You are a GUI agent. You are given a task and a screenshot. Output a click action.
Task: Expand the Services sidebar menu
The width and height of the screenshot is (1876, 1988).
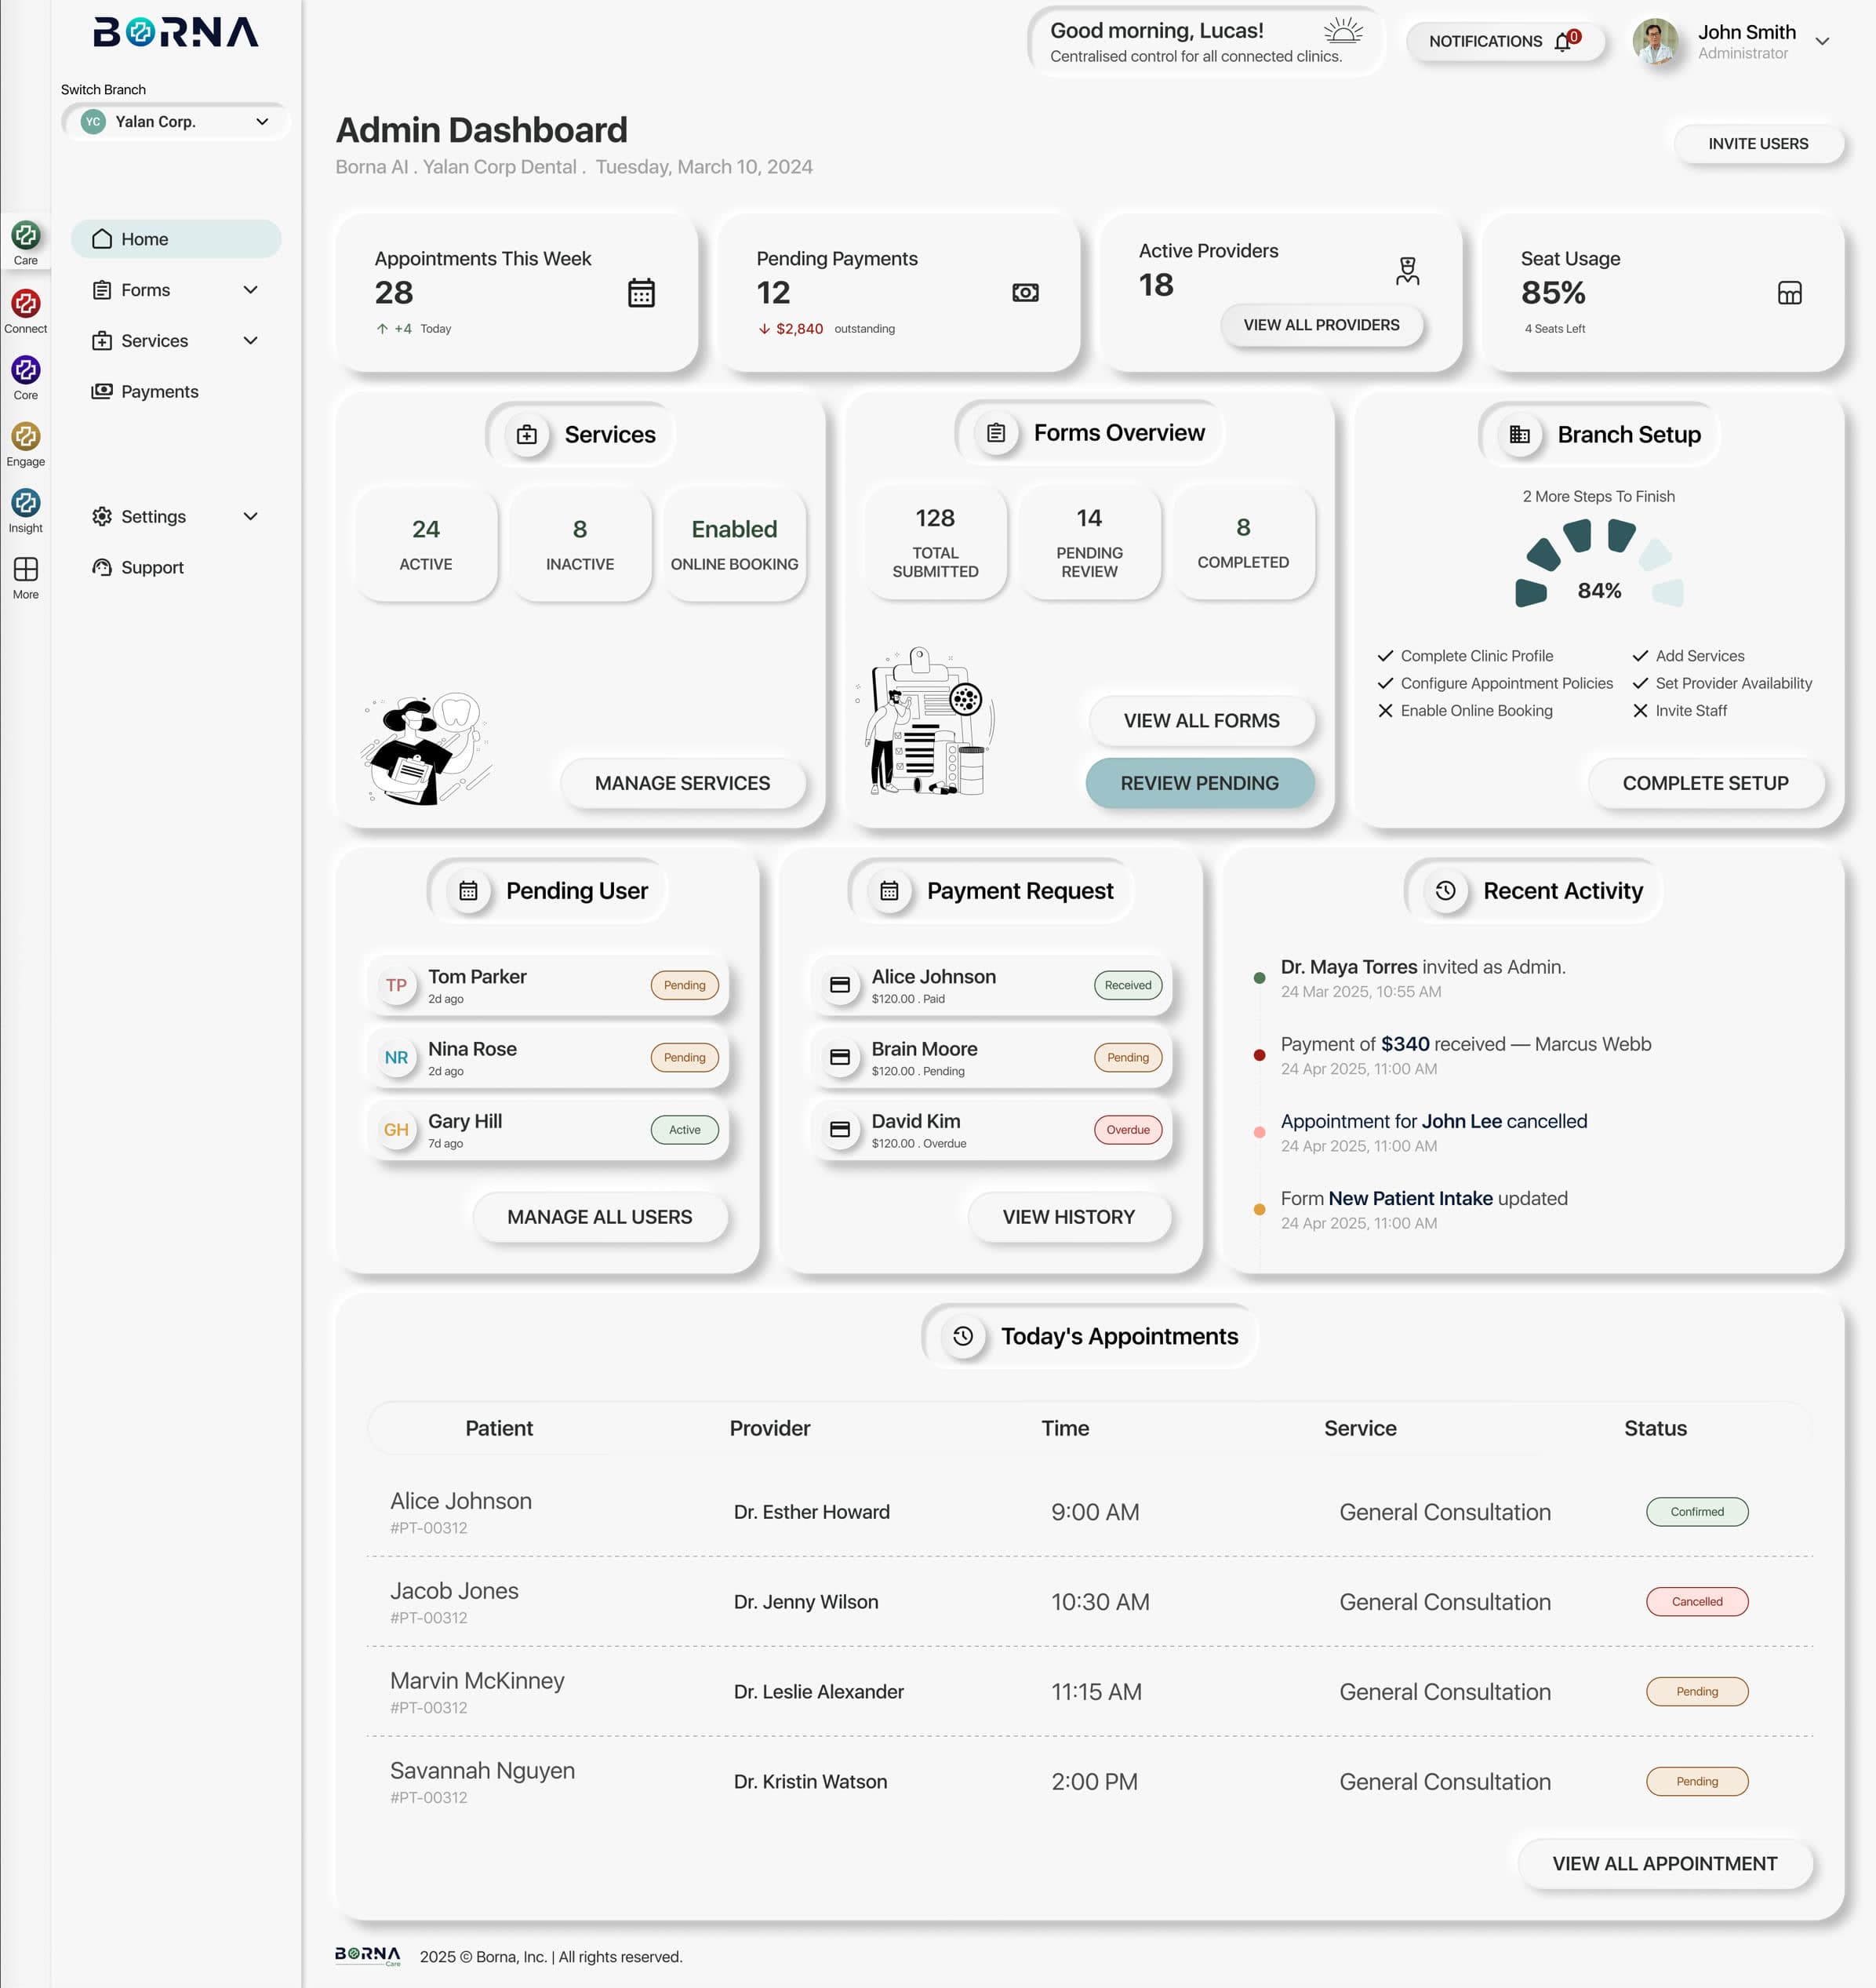(x=251, y=341)
